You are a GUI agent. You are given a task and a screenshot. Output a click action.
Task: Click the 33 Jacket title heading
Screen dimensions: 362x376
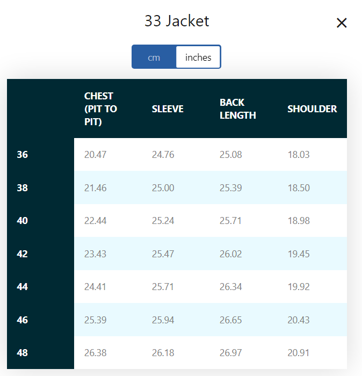click(177, 21)
